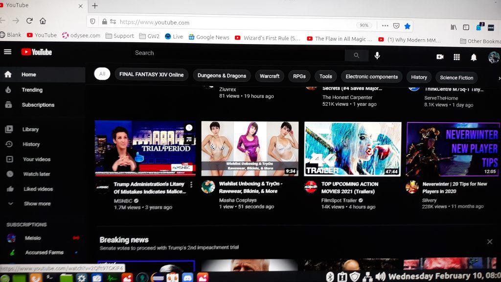Viewport: 501px width, 282px height.
Task: Open Trending in the sidebar
Action: point(32,90)
